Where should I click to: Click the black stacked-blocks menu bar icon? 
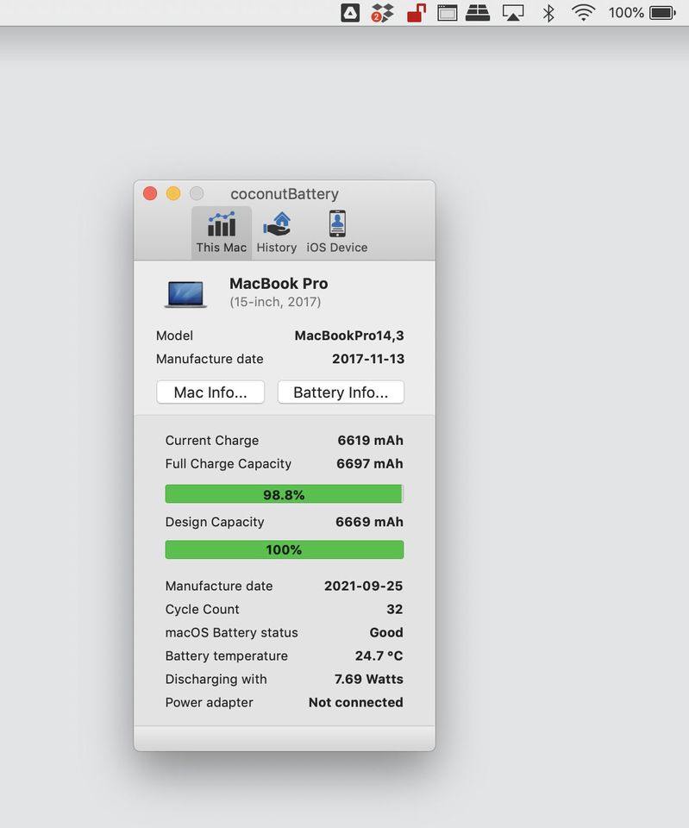click(x=478, y=13)
